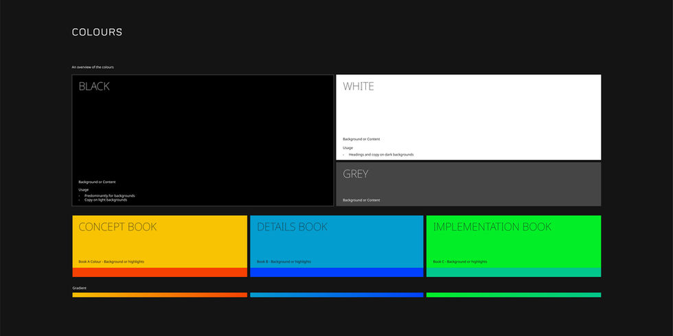Click the green-to-teal gradient bar
This screenshot has height=336, width=673.
tap(514, 295)
